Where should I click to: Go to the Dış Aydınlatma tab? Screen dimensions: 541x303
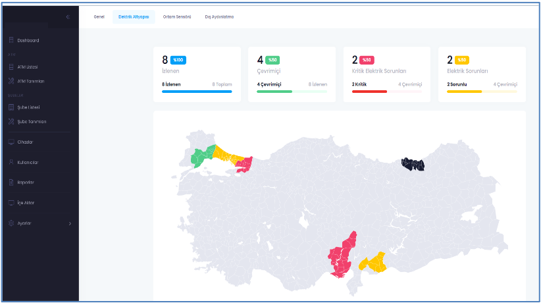(219, 16)
